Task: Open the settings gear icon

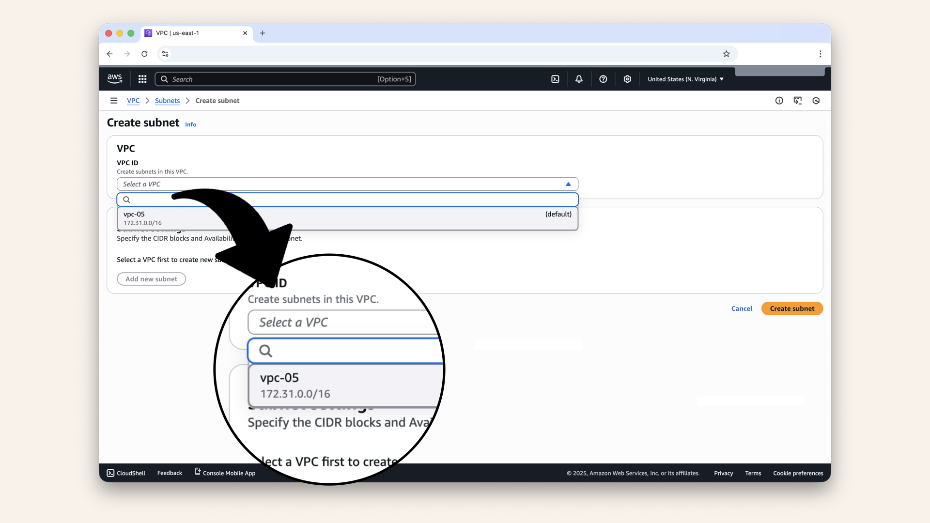Action: 627,79
